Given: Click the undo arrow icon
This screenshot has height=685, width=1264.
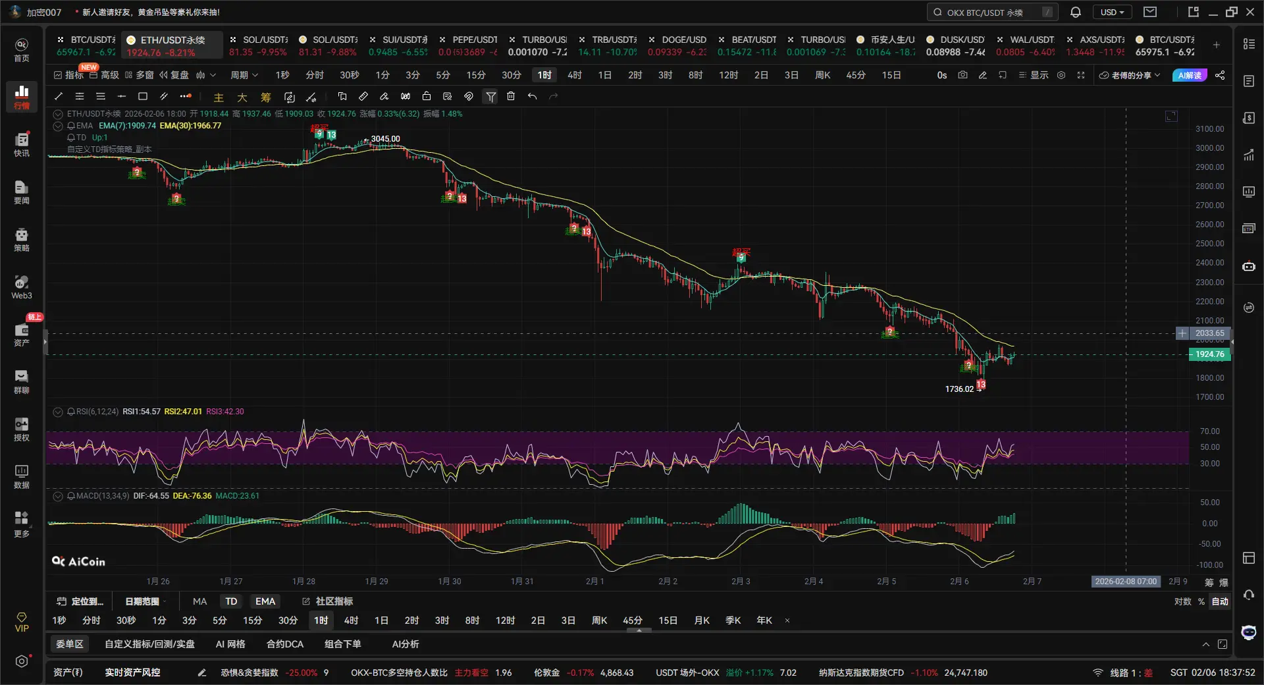Looking at the screenshot, I should tap(532, 96).
